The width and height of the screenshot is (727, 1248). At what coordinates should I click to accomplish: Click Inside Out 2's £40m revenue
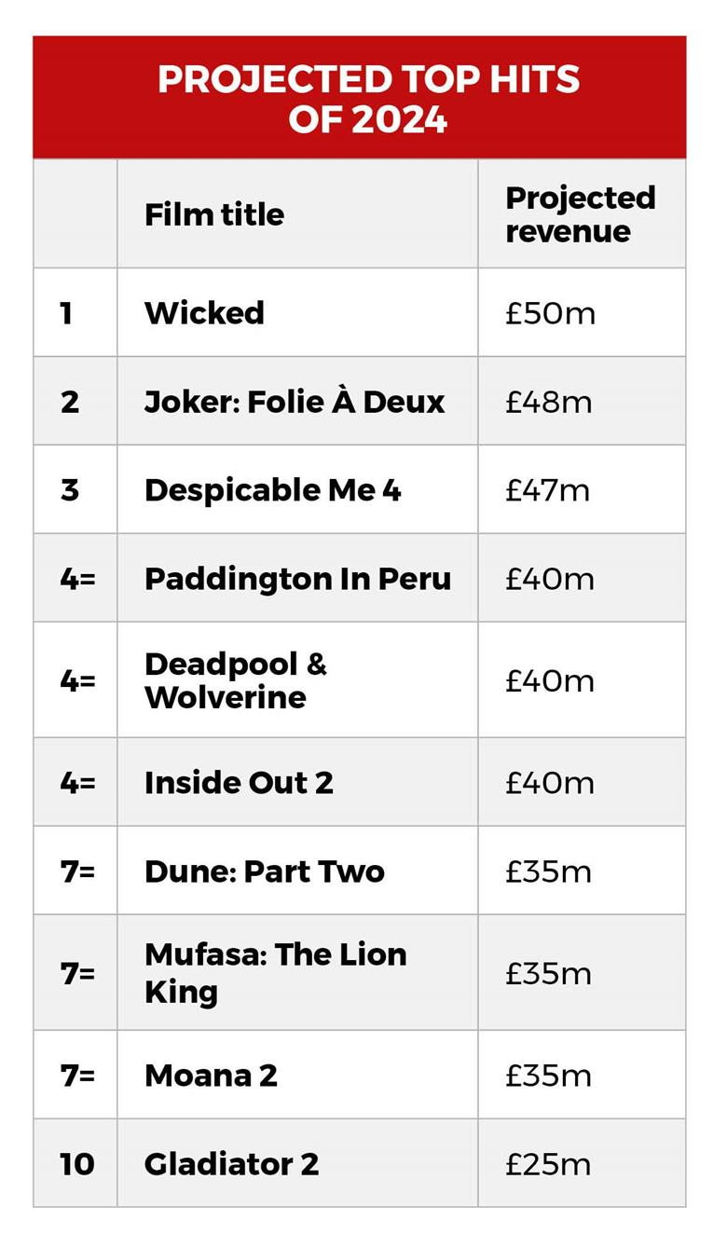click(549, 783)
